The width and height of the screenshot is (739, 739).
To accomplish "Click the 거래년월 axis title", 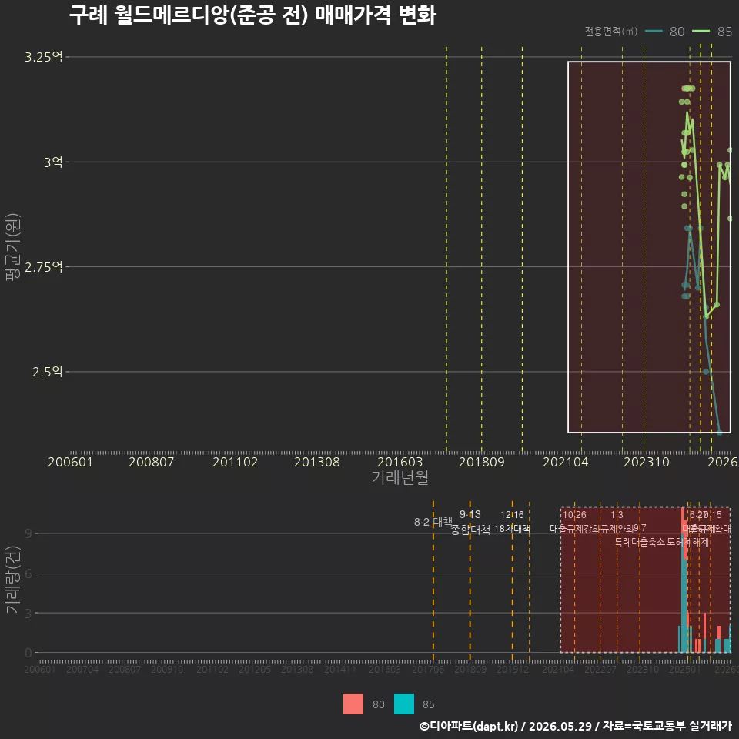I will [400, 477].
